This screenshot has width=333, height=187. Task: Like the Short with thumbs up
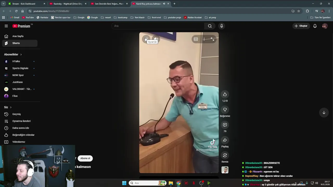(x=225, y=94)
